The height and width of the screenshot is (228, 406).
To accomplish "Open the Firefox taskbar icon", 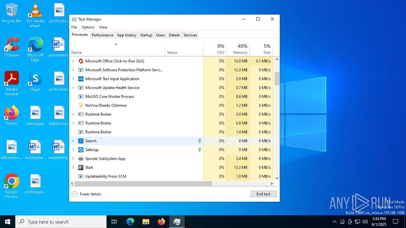I will click(x=161, y=222).
